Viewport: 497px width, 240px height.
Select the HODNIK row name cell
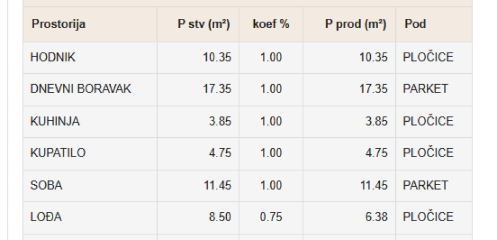point(53,57)
